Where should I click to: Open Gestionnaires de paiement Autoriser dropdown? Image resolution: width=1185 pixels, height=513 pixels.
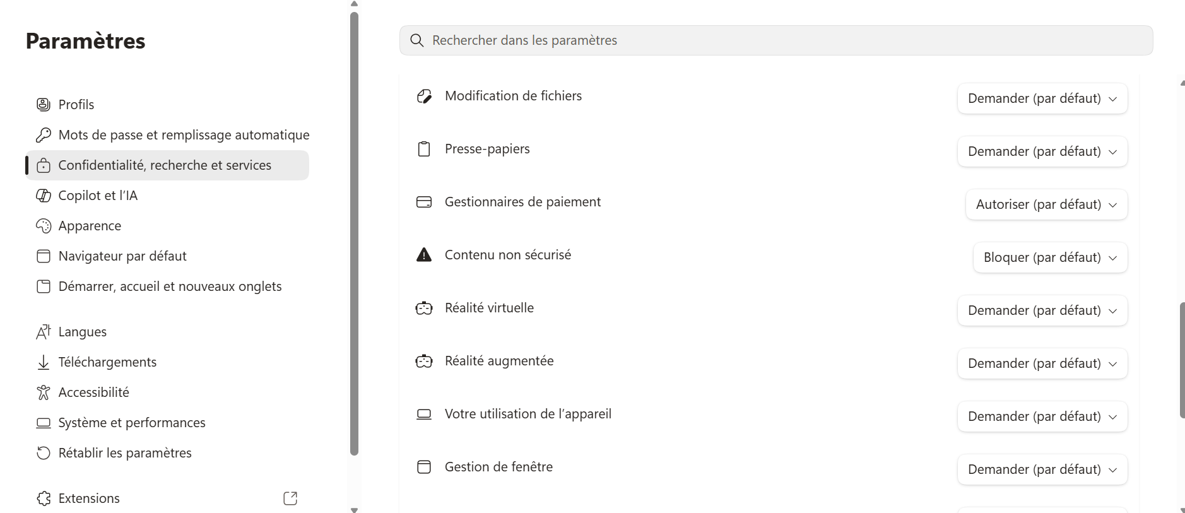click(x=1046, y=204)
